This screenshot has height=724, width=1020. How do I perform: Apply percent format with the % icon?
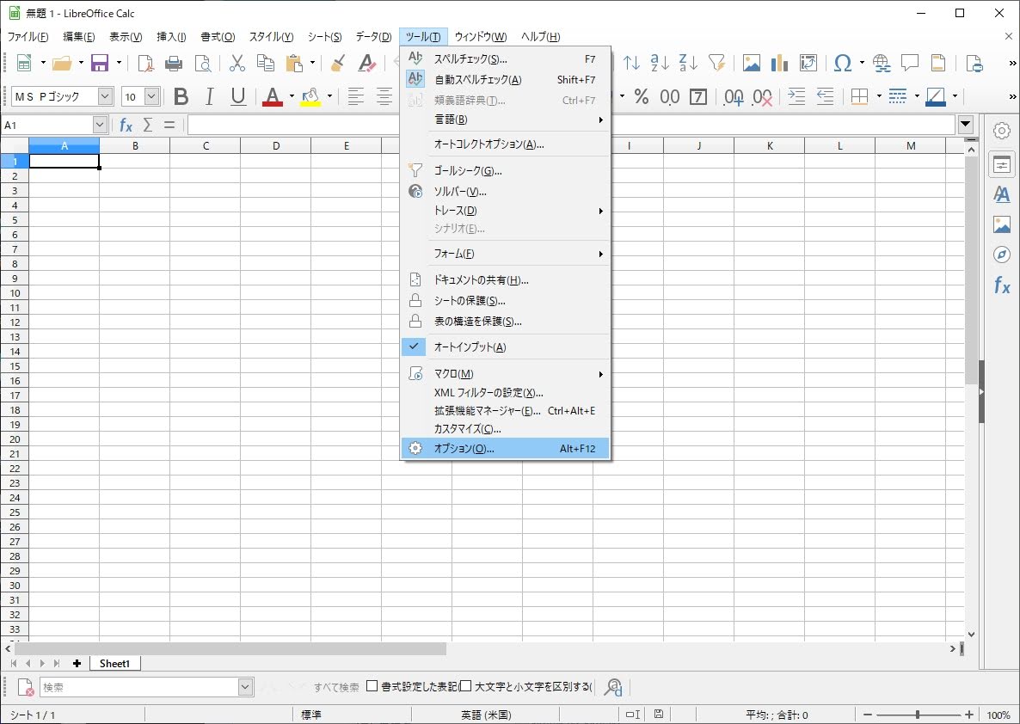tap(642, 97)
